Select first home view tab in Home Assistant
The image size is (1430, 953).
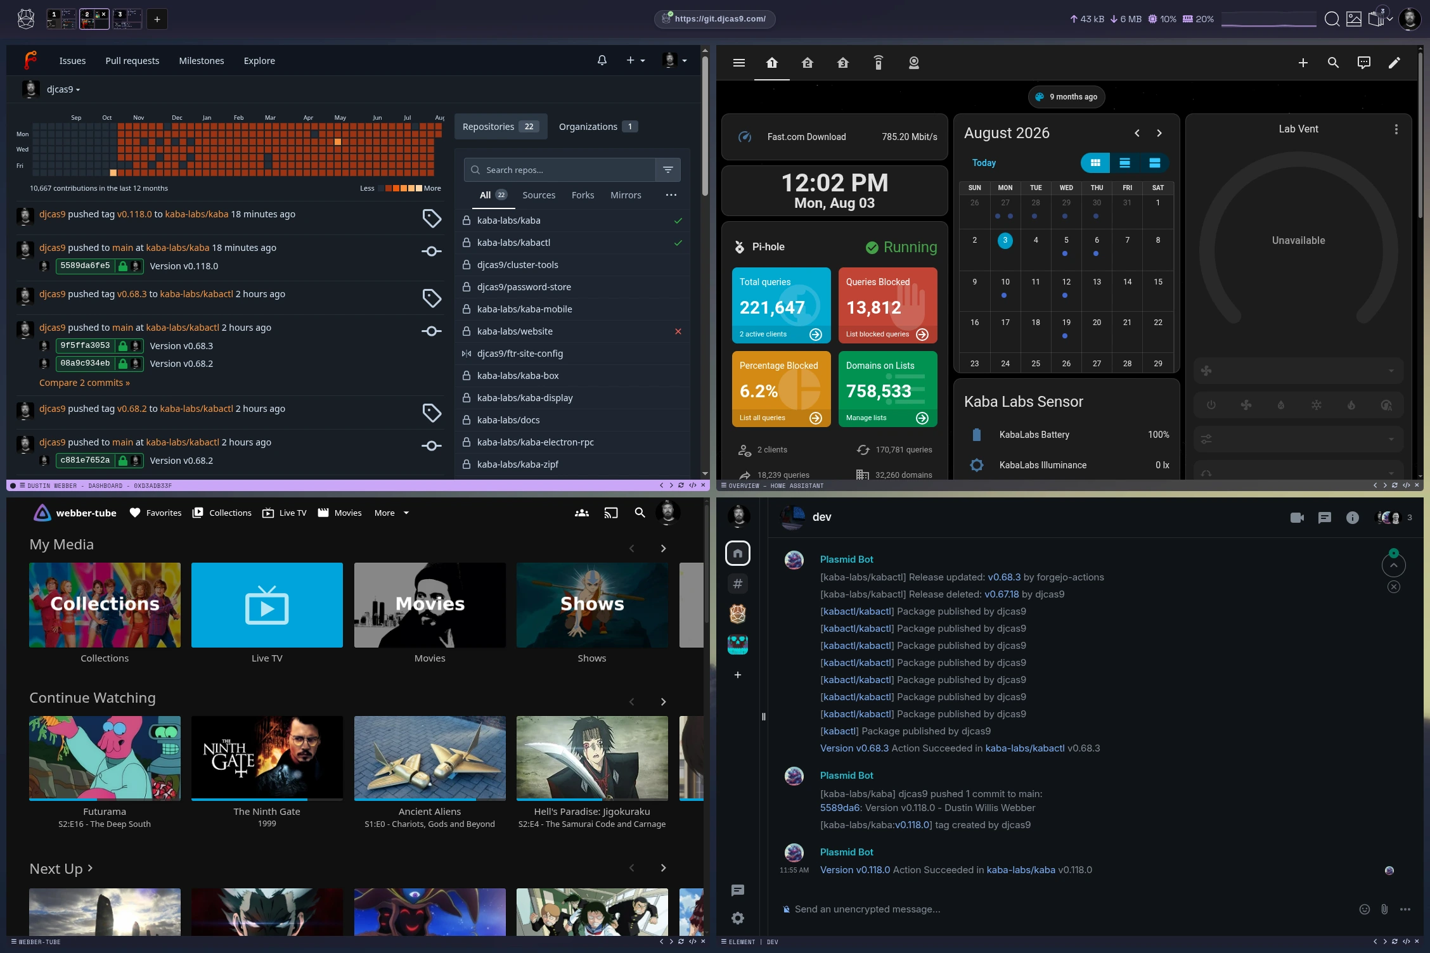pos(771,63)
